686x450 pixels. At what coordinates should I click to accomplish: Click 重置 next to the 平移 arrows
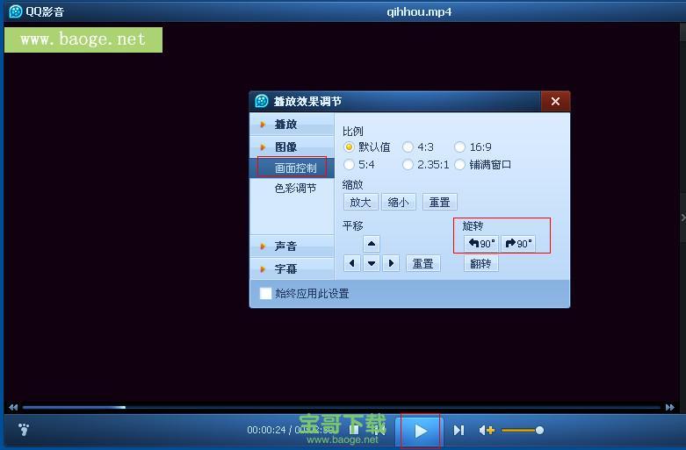423,263
